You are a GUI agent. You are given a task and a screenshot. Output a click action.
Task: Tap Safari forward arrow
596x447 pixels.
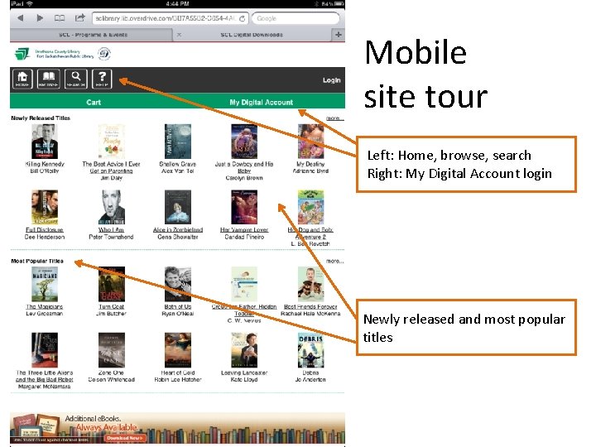click(40, 18)
